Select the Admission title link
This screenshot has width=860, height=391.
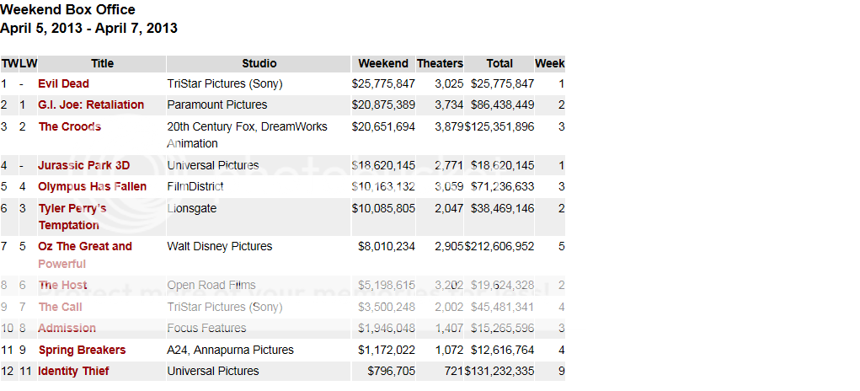pos(67,328)
